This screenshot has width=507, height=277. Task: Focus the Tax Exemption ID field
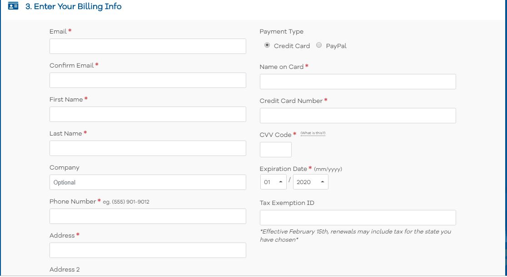point(358,218)
